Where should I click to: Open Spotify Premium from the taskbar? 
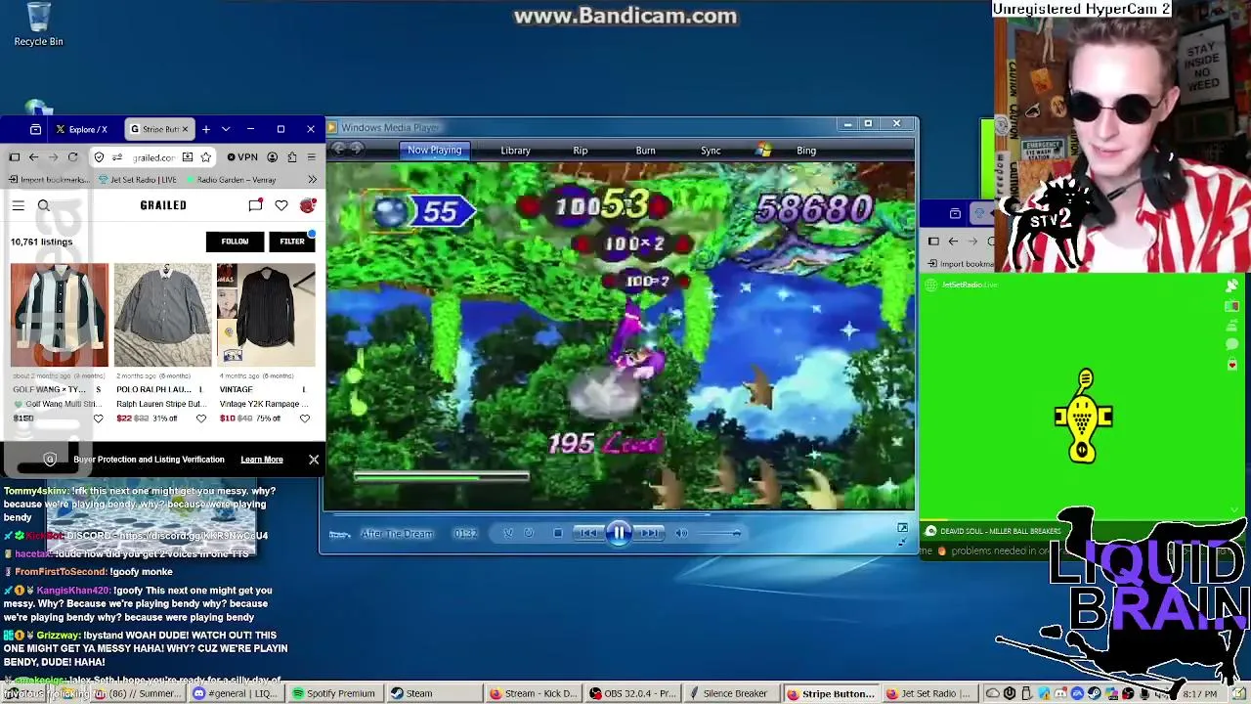coord(333,693)
